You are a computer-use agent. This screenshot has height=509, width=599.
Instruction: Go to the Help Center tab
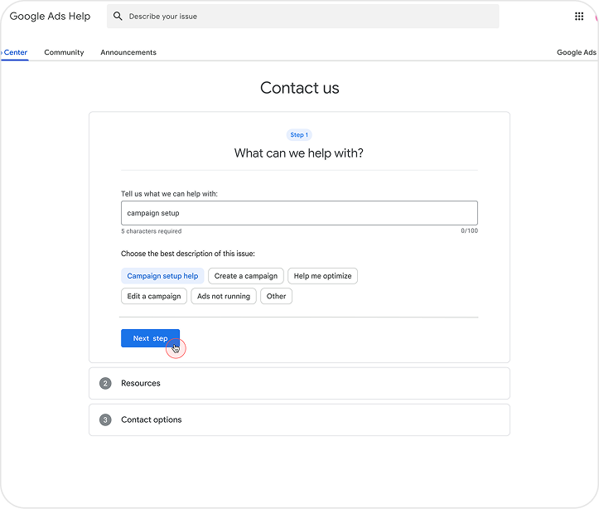pyautogui.click(x=15, y=52)
